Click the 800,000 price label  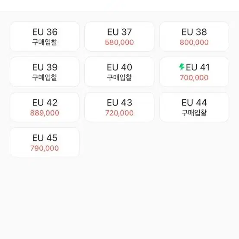click(194, 42)
